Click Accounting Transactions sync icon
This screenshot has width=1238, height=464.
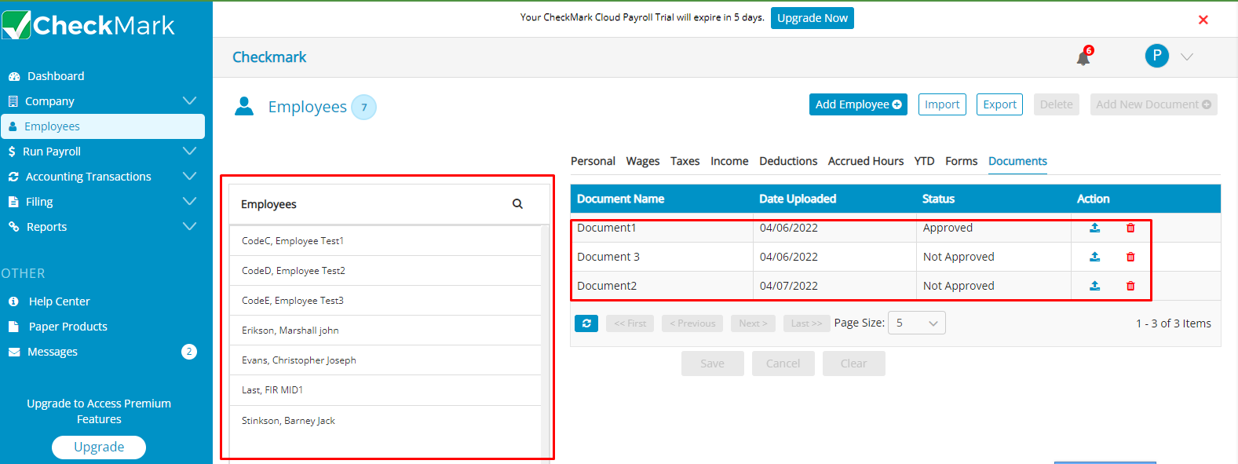tap(13, 177)
